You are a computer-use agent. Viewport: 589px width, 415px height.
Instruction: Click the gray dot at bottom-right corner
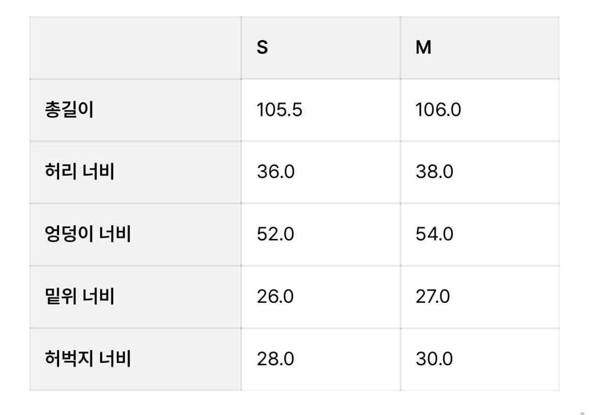point(582,412)
